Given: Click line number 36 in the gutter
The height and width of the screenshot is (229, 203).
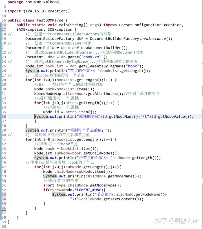Looking at the screenshot, I should [4, 117].
